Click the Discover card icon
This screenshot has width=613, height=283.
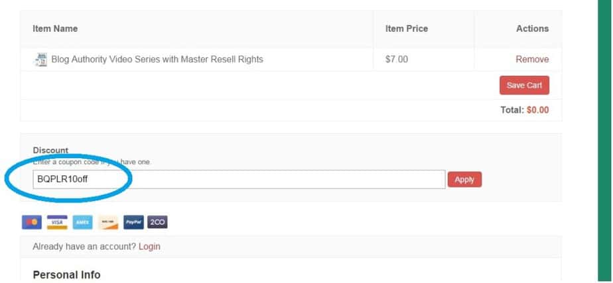click(x=108, y=222)
